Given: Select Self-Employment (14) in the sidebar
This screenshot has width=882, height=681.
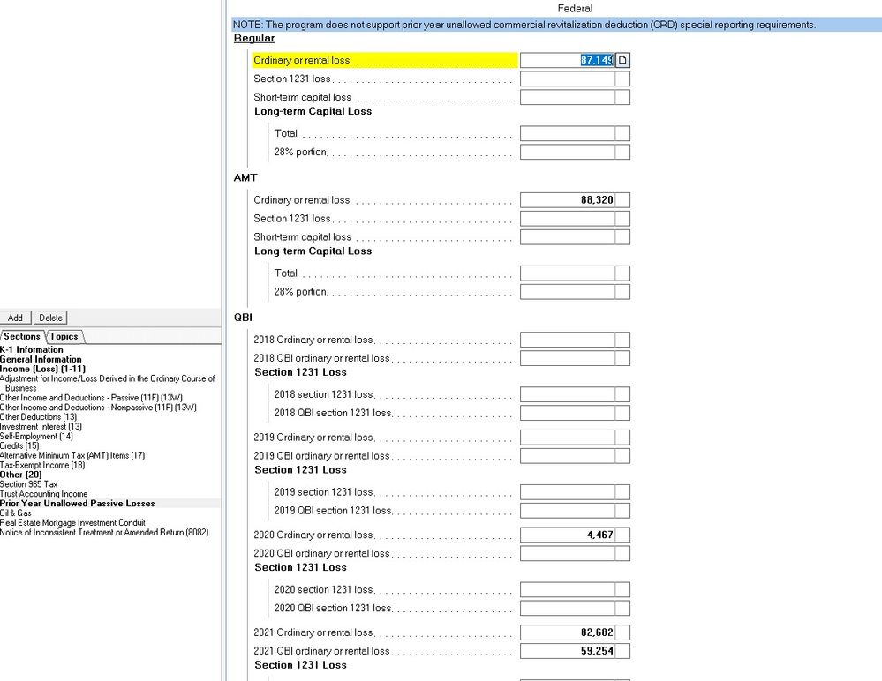Looking at the screenshot, I should (37, 437).
